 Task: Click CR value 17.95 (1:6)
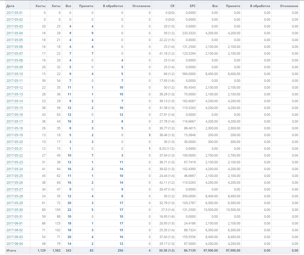167,81
